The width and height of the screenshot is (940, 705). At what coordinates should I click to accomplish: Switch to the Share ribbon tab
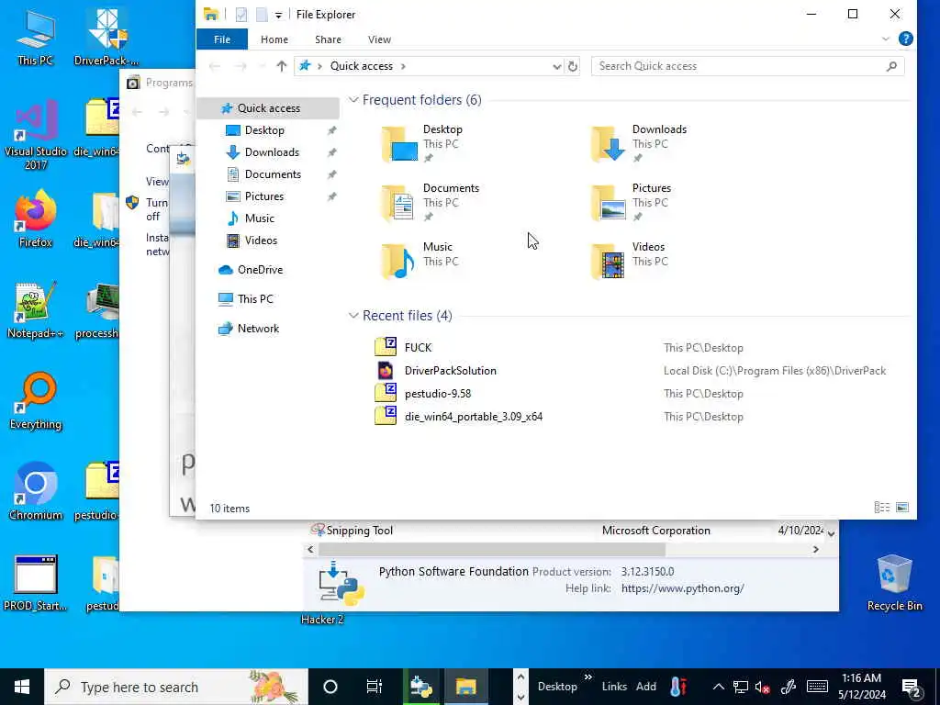328,39
